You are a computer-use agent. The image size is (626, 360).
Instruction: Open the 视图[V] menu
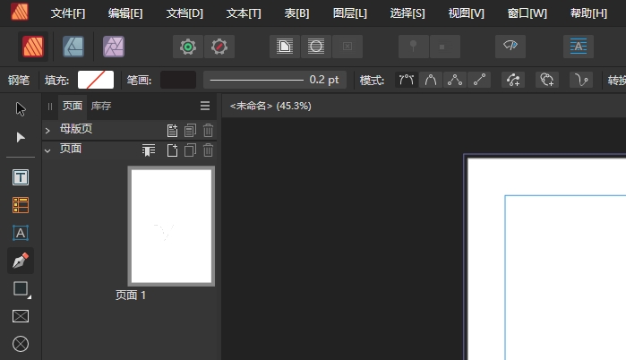tap(466, 13)
